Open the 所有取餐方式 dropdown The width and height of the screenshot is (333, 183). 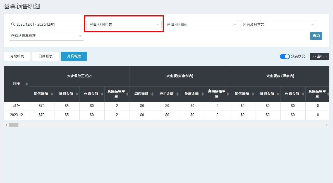pos(278,25)
